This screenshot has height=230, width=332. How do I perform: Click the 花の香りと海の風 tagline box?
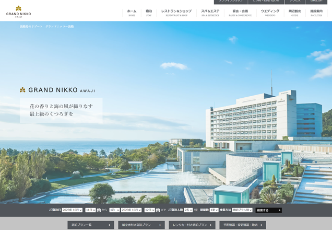(61, 110)
